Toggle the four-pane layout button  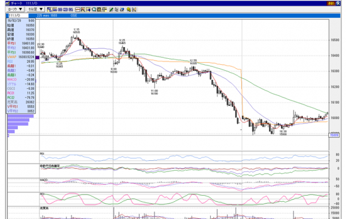point(65,9)
